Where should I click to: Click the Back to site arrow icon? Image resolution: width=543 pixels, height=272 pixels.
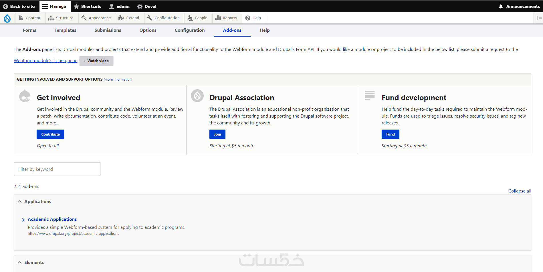(5, 6)
